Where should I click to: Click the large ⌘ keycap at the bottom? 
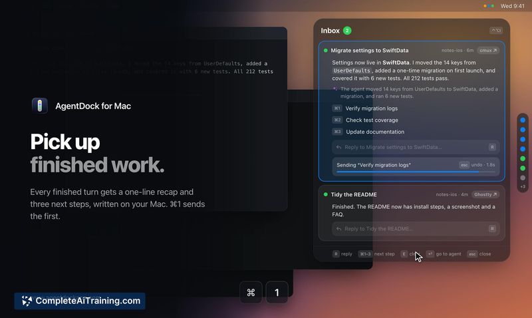251,292
